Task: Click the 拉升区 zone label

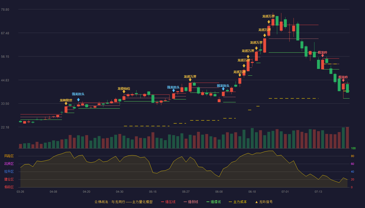Action: tap(9, 172)
